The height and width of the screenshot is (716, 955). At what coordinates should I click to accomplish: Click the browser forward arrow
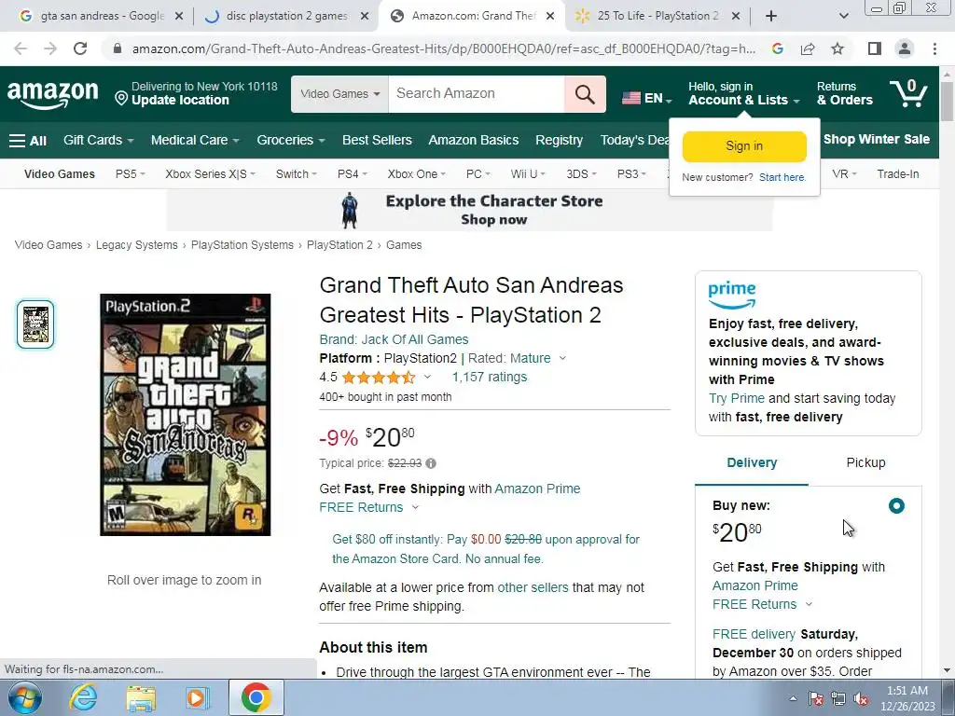click(50, 48)
